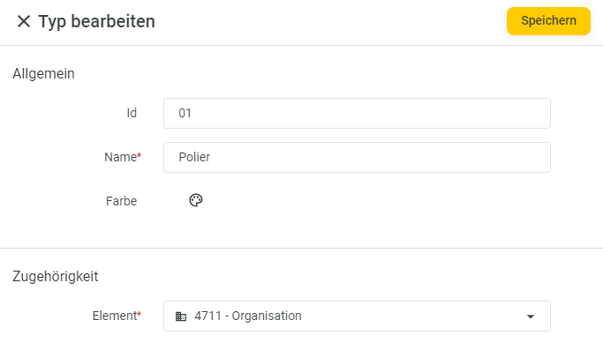
Task: Select the Zugehörigkeit section heading
Action: (x=56, y=276)
